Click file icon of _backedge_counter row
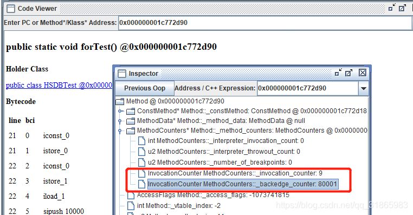Screen dimensions: 413x215 (x=141, y=184)
